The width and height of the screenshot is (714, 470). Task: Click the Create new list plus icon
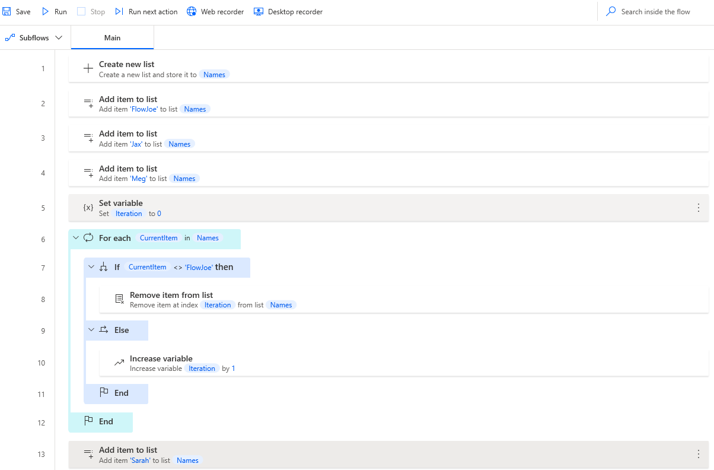[x=88, y=69]
